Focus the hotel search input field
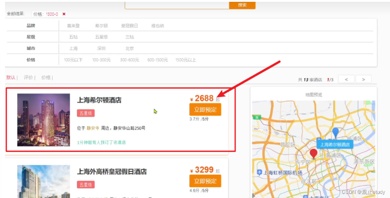This screenshot has width=390, height=198. point(177,5)
